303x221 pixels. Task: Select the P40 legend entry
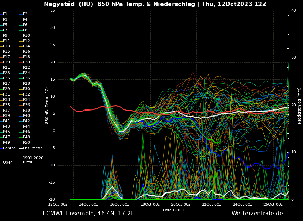tap(26, 116)
